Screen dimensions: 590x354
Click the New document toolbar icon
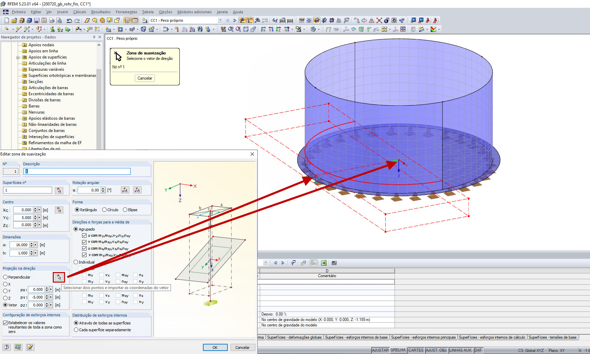[x=7, y=20]
